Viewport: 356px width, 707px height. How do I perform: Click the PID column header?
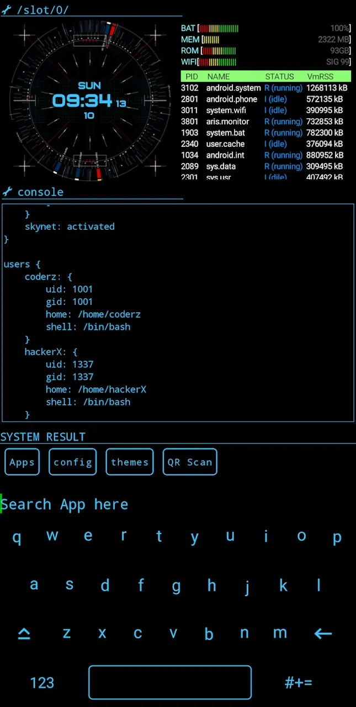click(192, 77)
